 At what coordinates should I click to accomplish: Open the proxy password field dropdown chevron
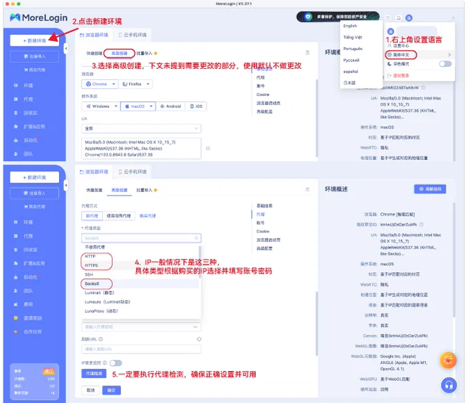click(195, 327)
